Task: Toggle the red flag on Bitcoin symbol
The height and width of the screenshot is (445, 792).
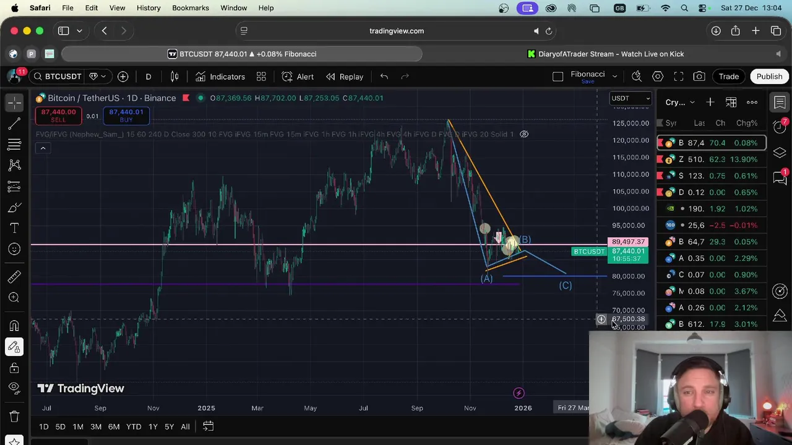Action: pyautogui.click(x=186, y=98)
